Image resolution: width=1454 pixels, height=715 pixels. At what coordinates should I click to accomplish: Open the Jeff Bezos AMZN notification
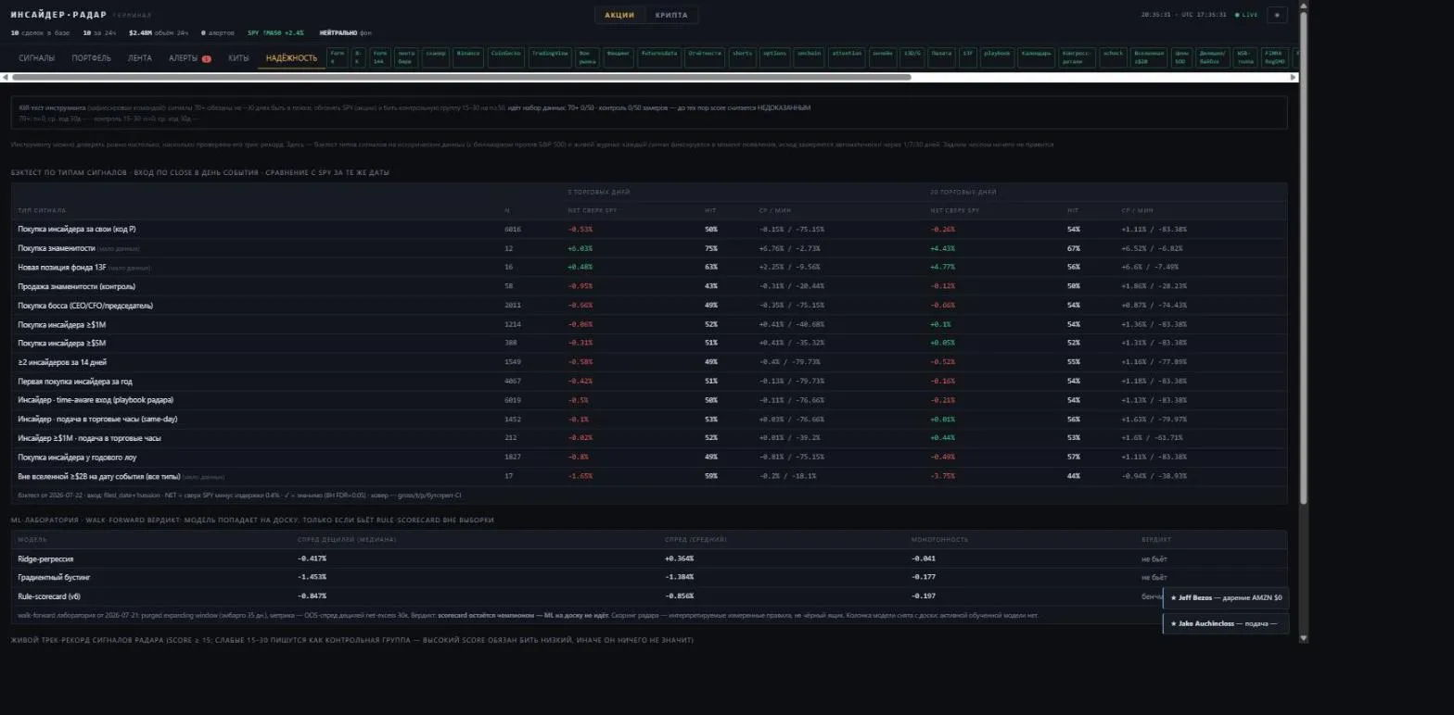pyautogui.click(x=1225, y=598)
